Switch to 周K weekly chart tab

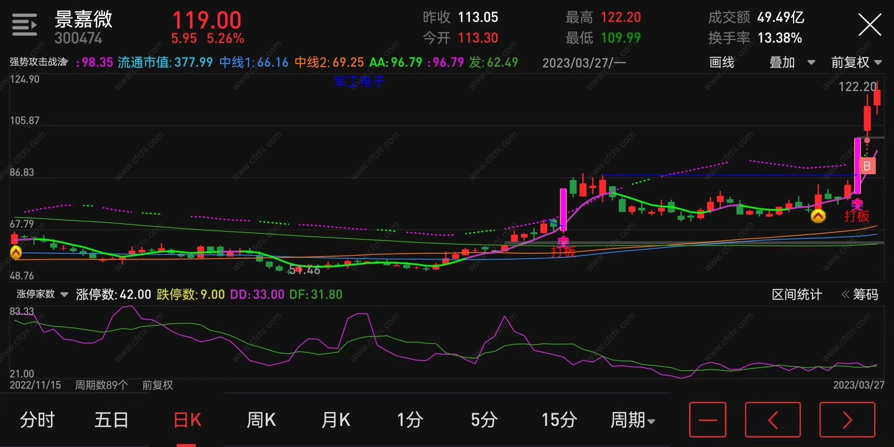pyautogui.click(x=261, y=420)
